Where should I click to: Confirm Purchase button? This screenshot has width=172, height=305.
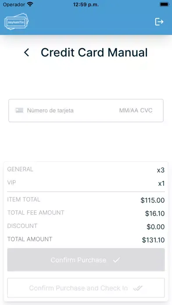click(86, 260)
